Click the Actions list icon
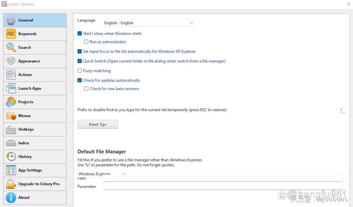353x207 pixels. pos(11,75)
